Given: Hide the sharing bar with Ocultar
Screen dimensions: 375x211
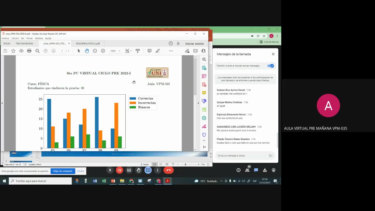Looking at the screenshot, I should click(81, 171).
